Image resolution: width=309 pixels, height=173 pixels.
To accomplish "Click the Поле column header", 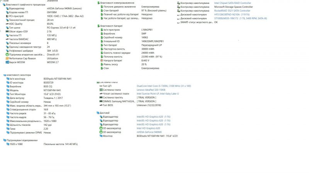I will pyautogui.click(x=5, y=1).
